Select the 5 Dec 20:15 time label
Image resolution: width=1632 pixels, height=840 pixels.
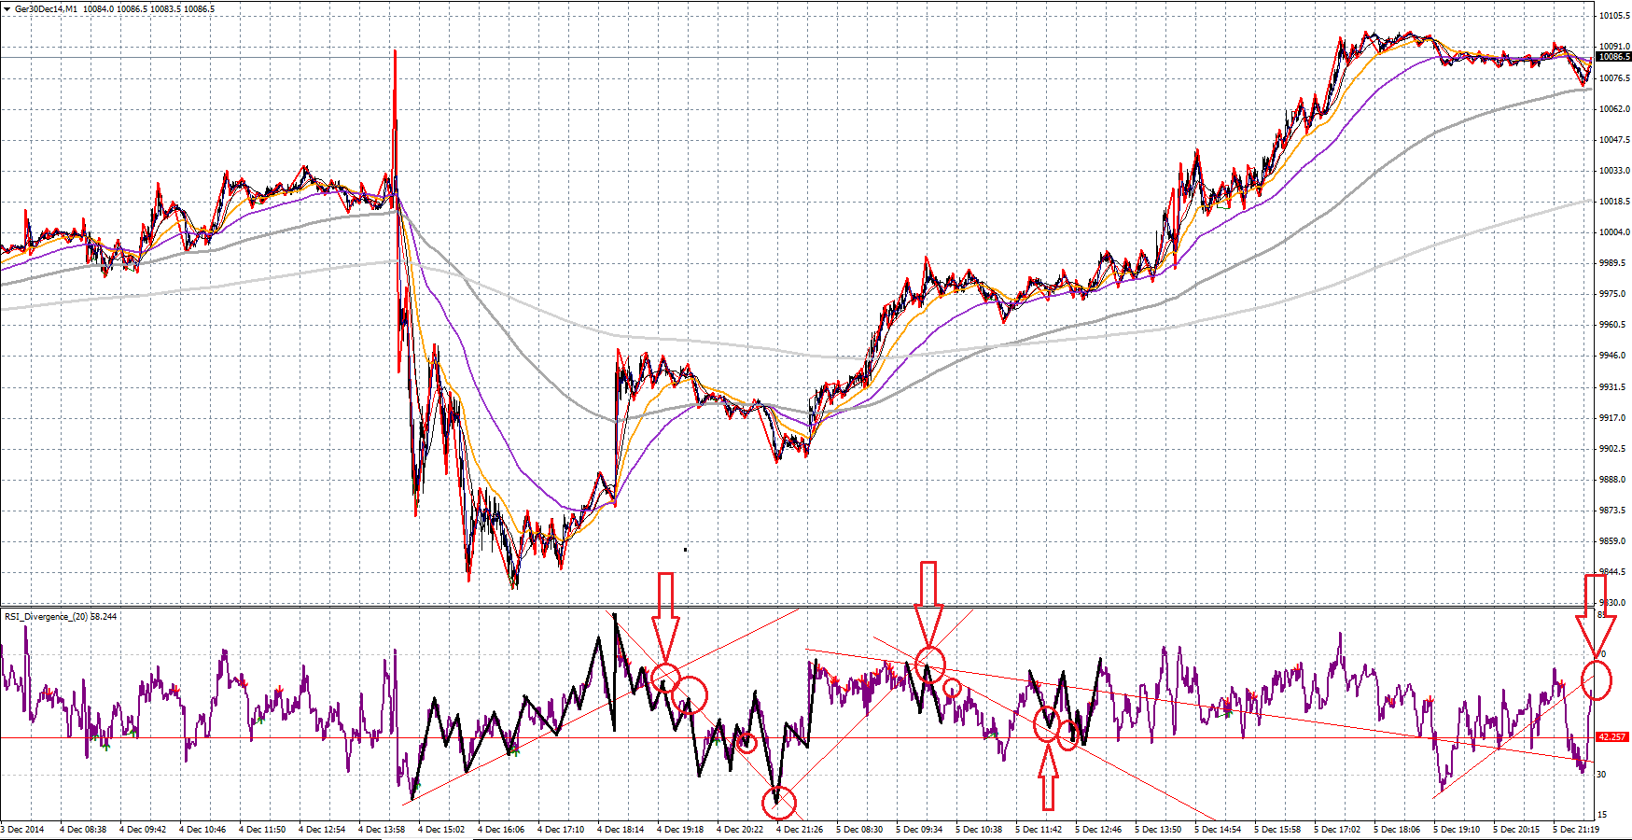(x=1516, y=829)
